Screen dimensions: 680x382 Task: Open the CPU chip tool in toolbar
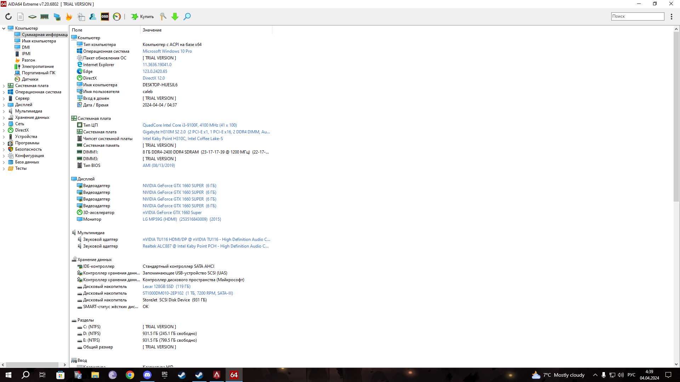(x=32, y=16)
